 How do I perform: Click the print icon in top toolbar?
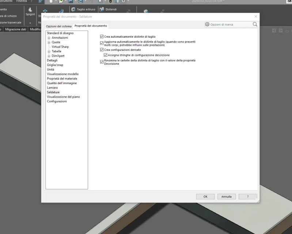(81, 1)
